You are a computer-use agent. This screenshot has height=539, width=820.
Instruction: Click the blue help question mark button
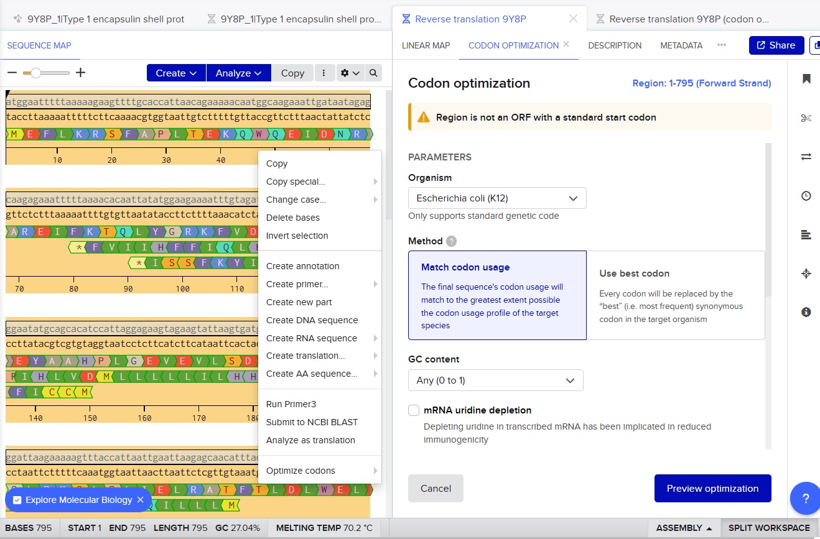coord(805,499)
